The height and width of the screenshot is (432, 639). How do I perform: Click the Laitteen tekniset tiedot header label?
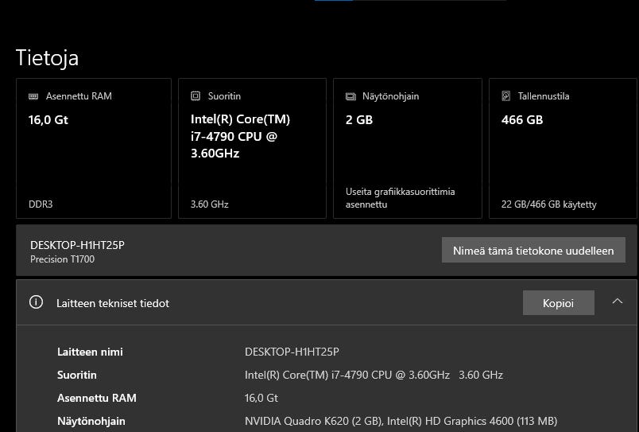pyautogui.click(x=113, y=303)
